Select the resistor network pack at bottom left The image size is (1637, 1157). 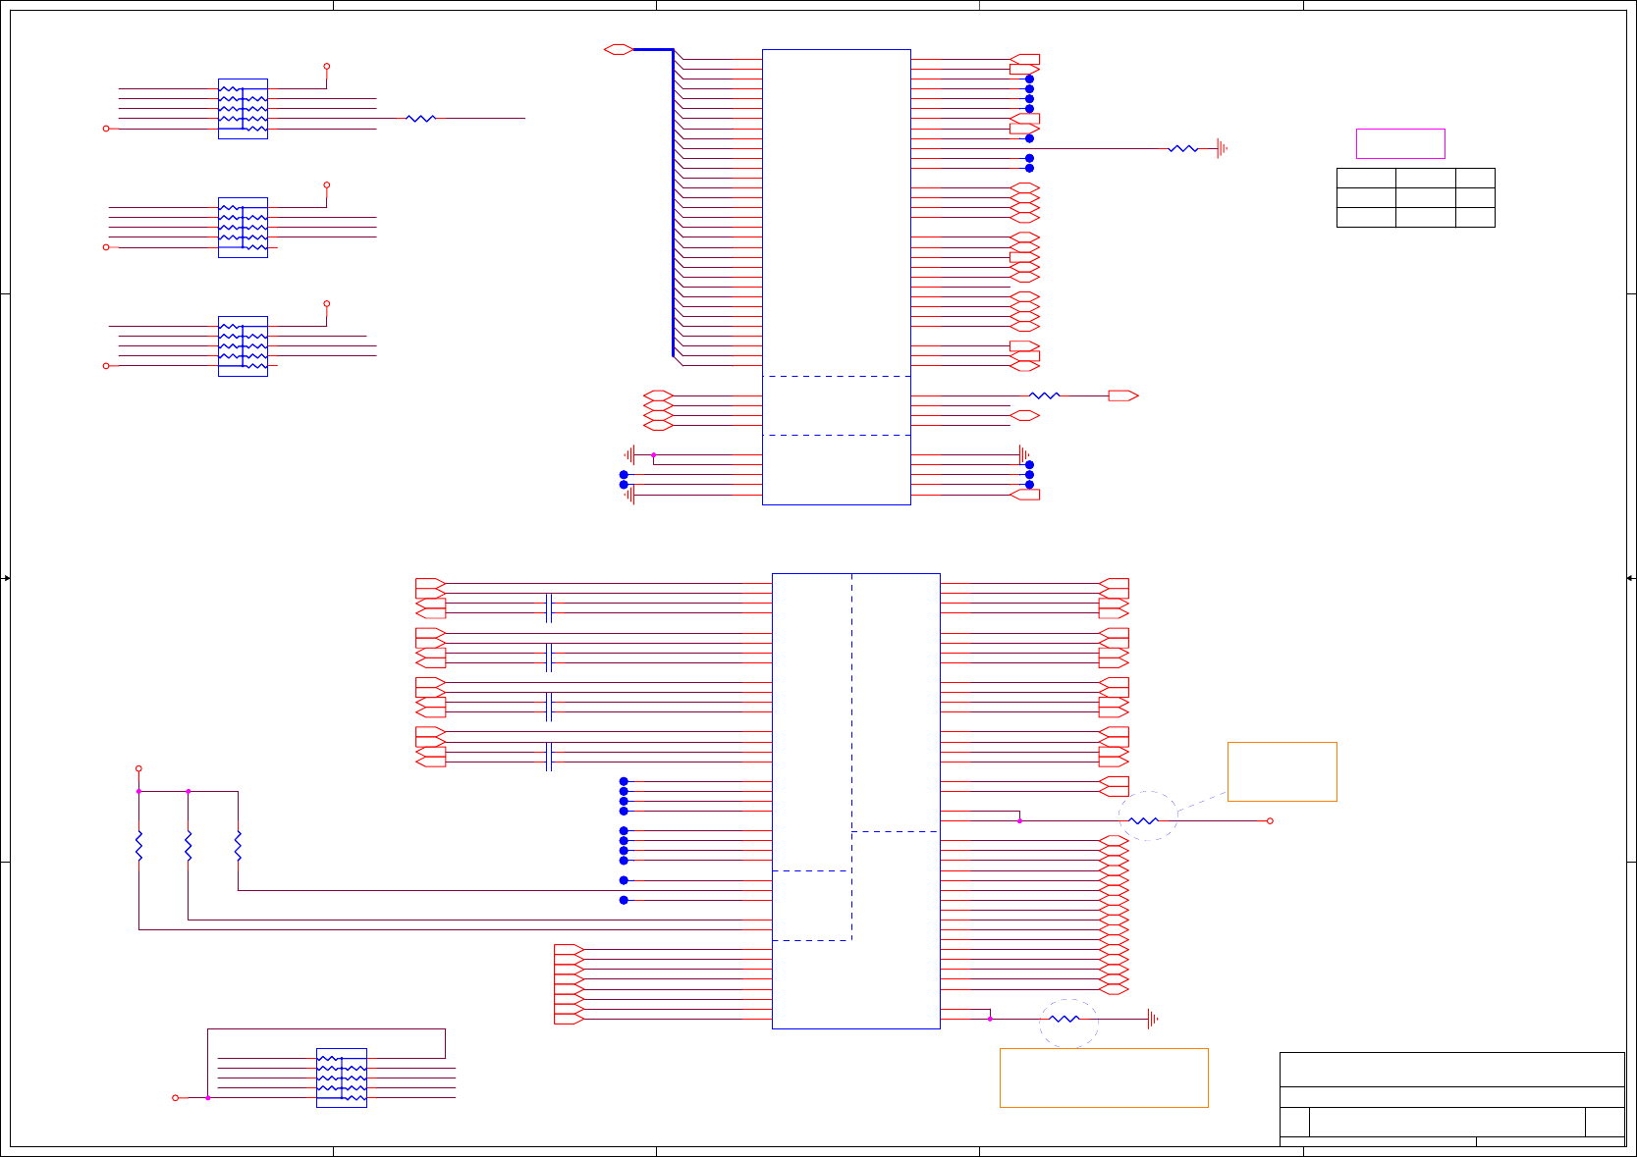pyautogui.click(x=342, y=1078)
